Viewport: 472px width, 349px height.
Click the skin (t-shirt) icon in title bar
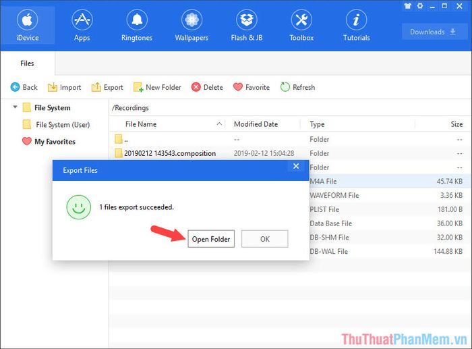pos(407,5)
